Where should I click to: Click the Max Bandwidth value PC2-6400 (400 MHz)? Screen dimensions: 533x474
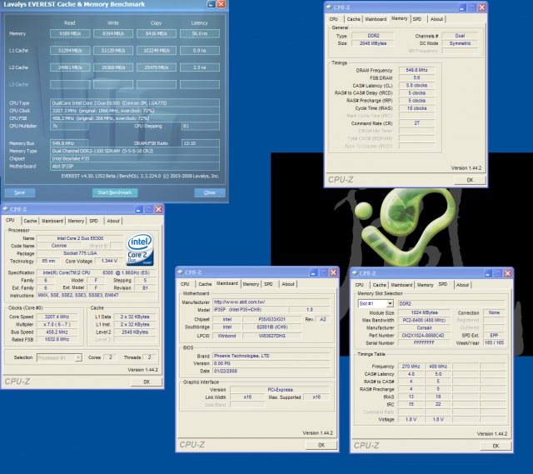point(424,321)
